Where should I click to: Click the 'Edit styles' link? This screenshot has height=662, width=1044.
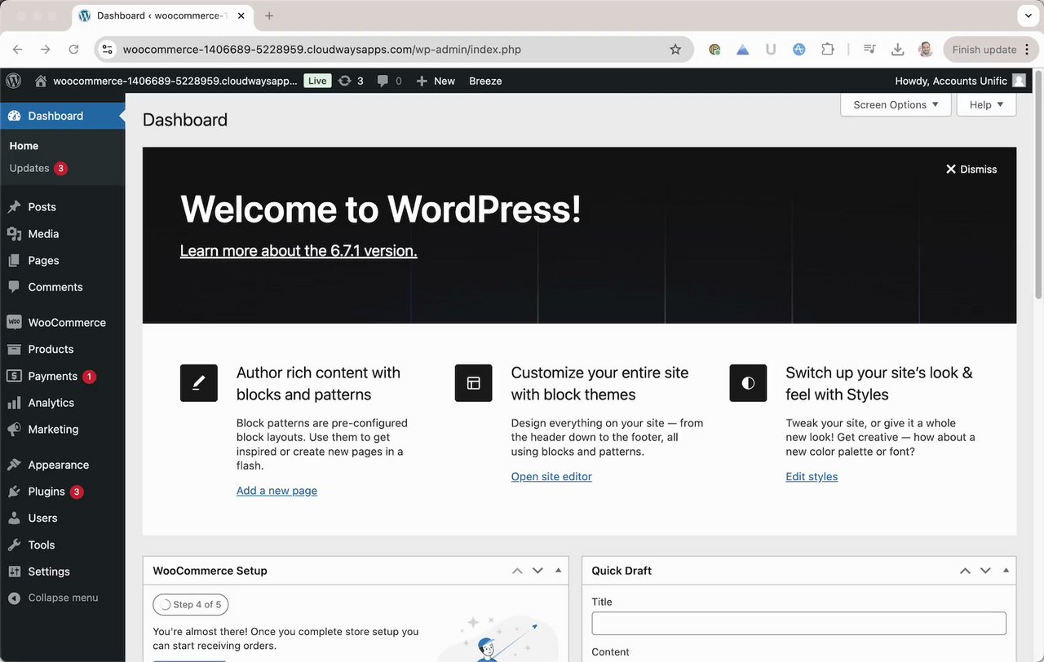(x=812, y=477)
